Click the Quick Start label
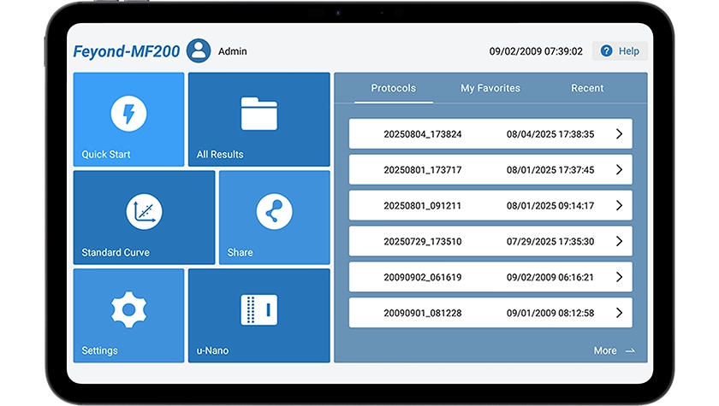 (x=106, y=154)
